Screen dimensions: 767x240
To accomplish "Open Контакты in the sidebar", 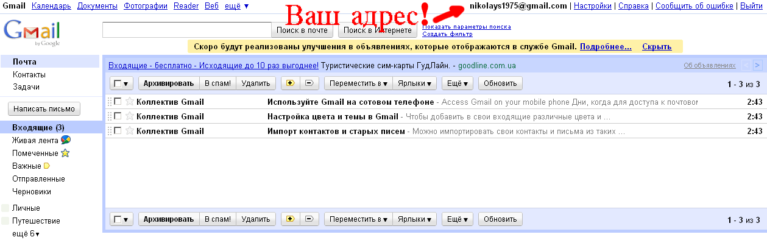I will pyautogui.click(x=29, y=74).
